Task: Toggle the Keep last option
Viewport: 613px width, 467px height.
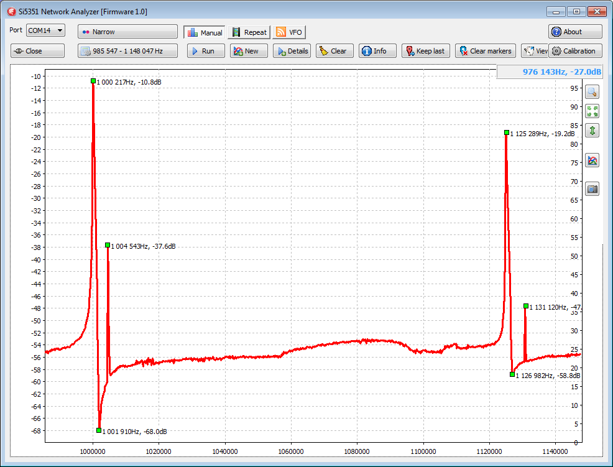Action: [x=425, y=51]
